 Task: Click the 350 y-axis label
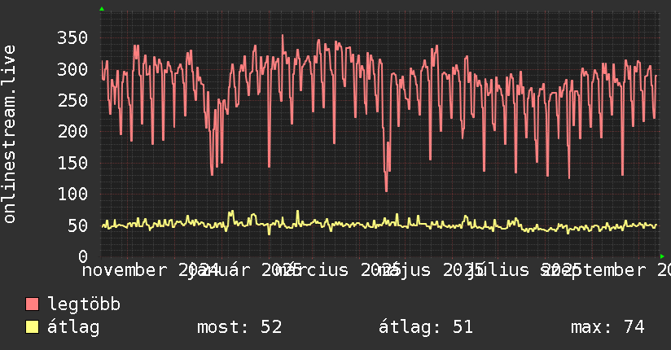click(72, 37)
